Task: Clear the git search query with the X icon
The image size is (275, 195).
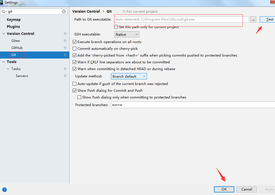Action: pyautogui.click(x=64, y=11)
